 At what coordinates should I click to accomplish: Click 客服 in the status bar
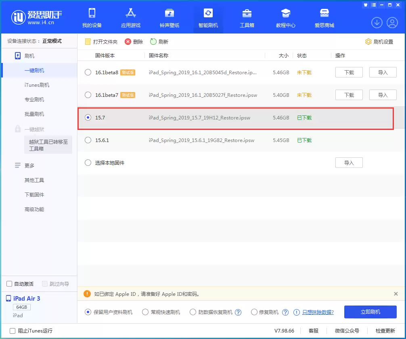click(x=314, y=331)
